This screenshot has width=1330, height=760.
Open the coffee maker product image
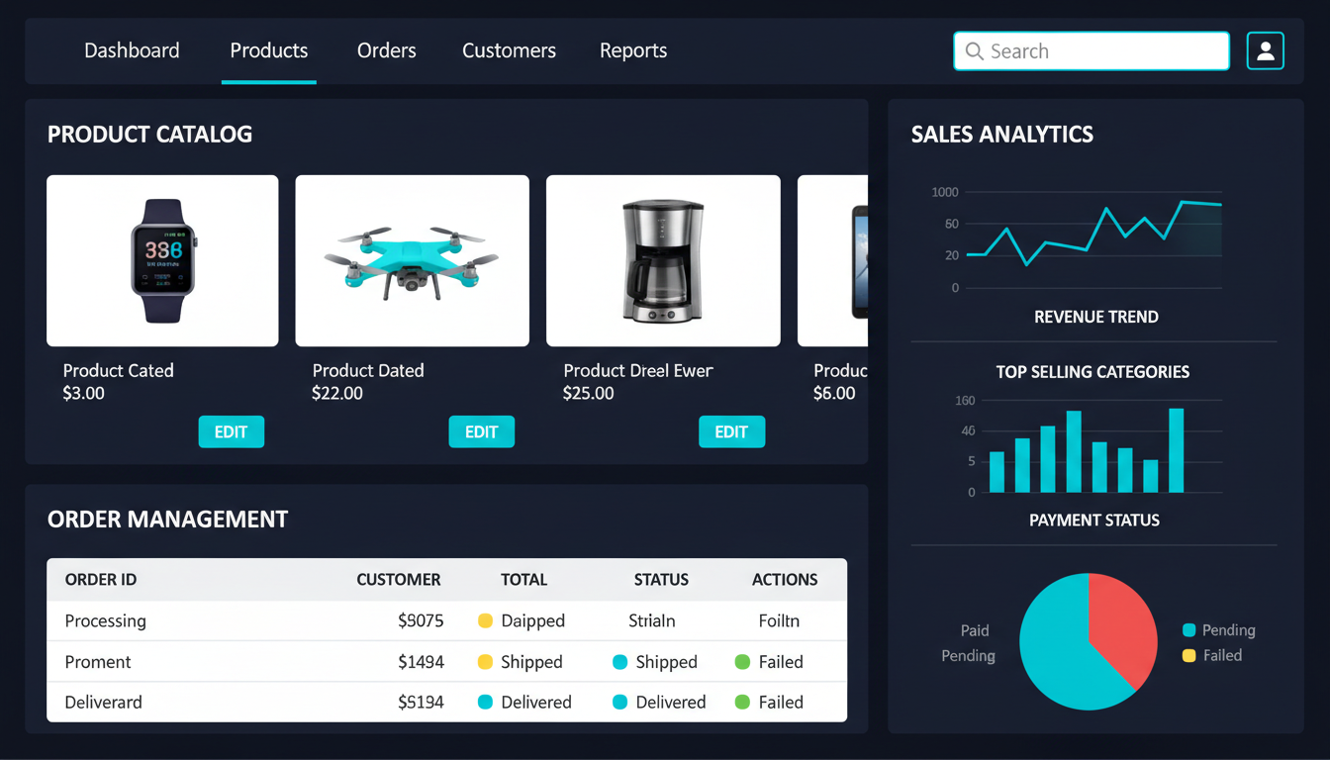663,260
